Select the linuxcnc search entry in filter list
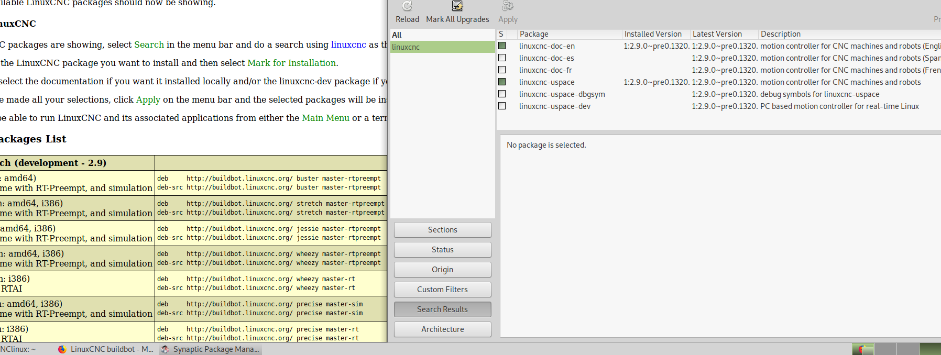Screen dimensions: 941x355 coord(443,47)
